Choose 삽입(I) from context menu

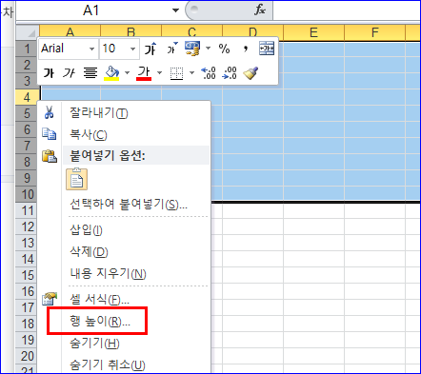[x=86, y=230]
